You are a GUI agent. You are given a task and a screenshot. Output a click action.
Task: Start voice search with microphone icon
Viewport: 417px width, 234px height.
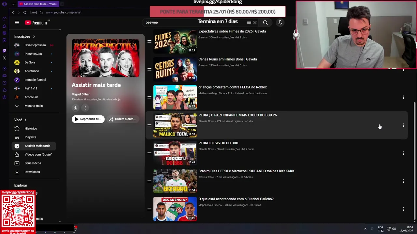(280, 22)
